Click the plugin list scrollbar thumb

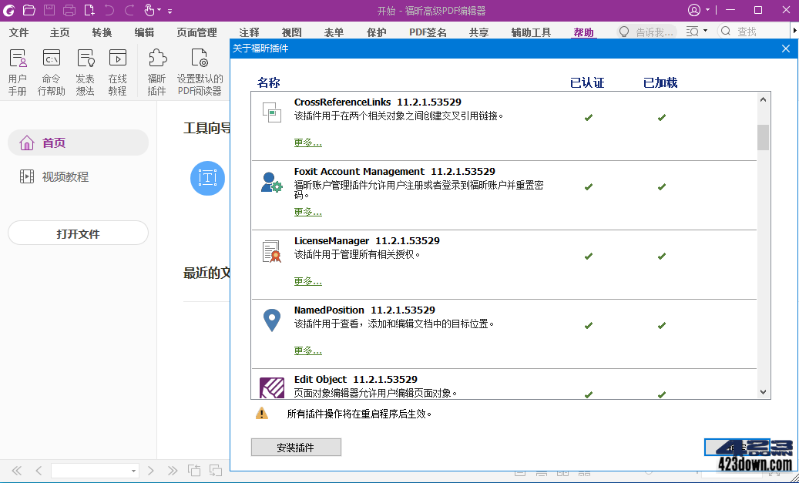[763, 138]
